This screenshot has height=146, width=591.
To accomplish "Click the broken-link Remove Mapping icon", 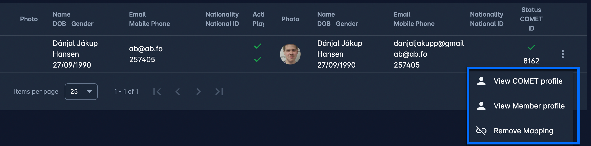I will (481, 131).
